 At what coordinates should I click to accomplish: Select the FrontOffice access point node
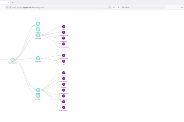coord(38,35)
